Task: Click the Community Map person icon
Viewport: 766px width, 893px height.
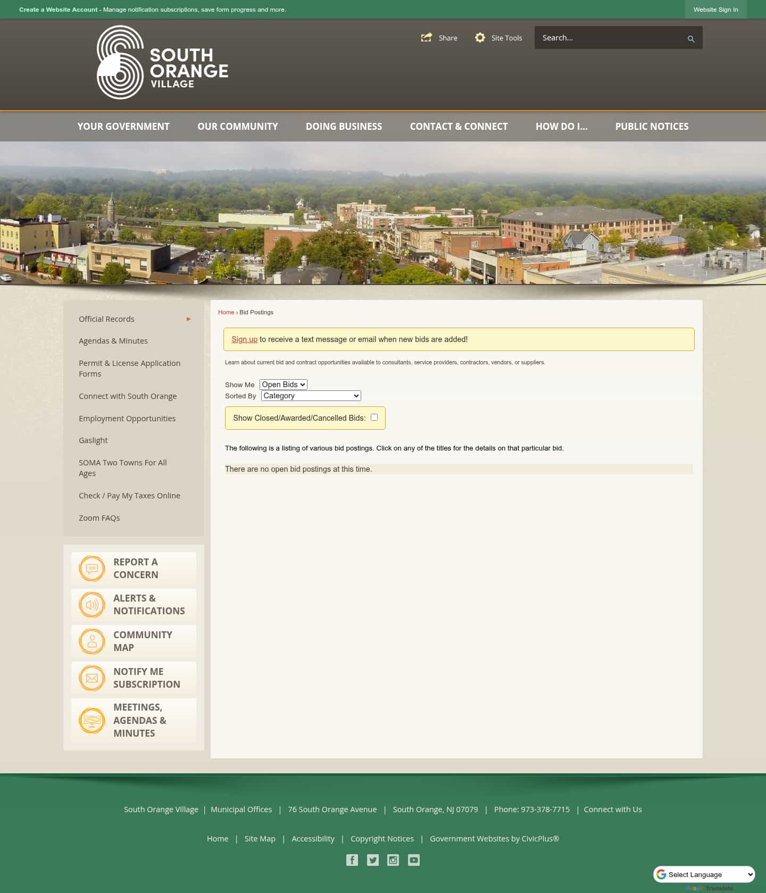Action: [92, 641]
